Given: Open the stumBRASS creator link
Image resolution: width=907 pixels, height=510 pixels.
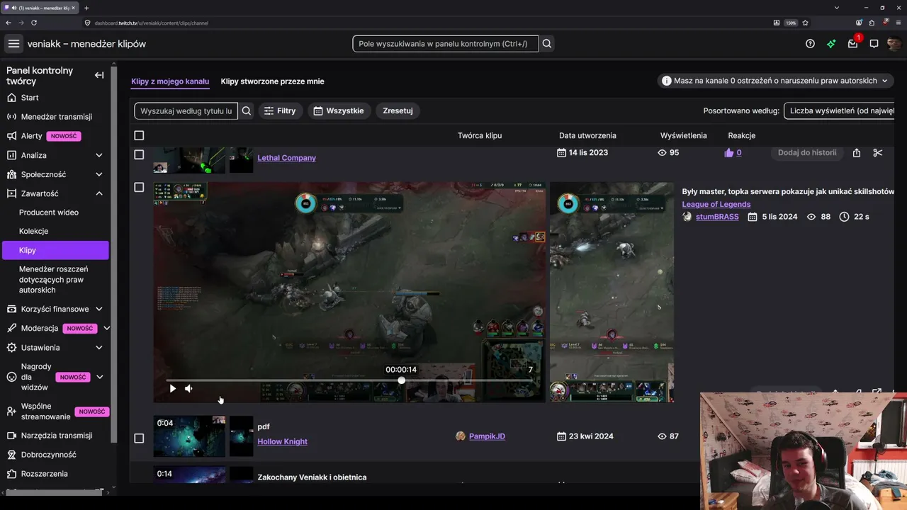Looking at the screenshot, I should (717, 217).
